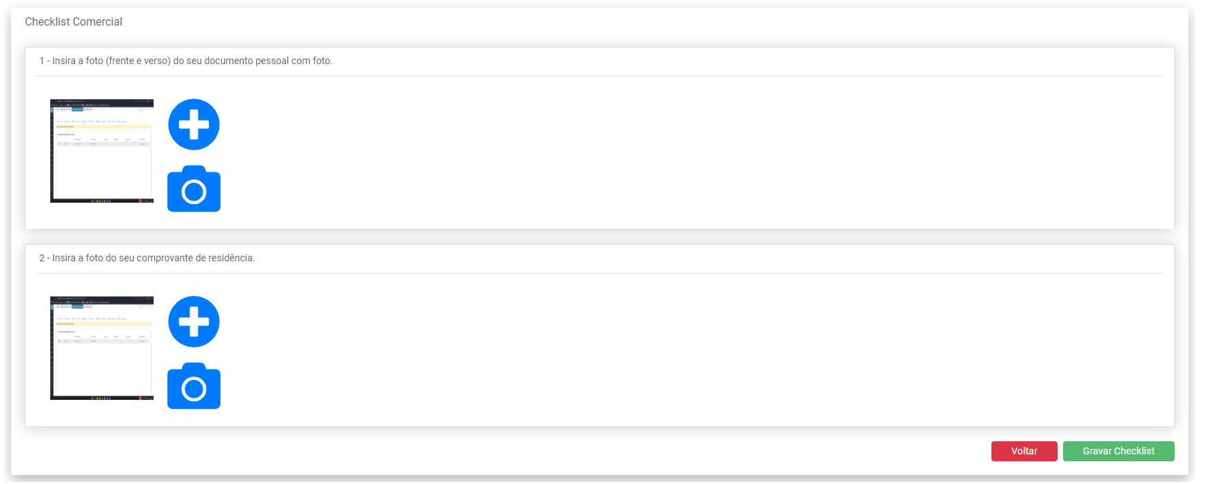The height and width of the screenshot is (484, 1205).
Task: Select the item 2 instruction text
Action: pos(147,258)
